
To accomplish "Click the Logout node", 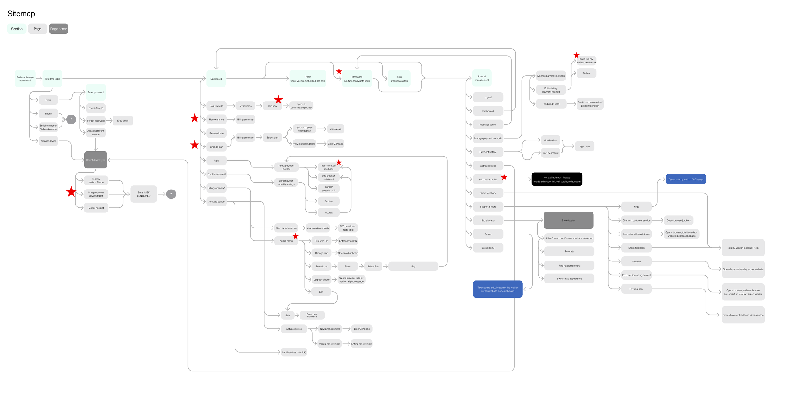I will point(488,97).
